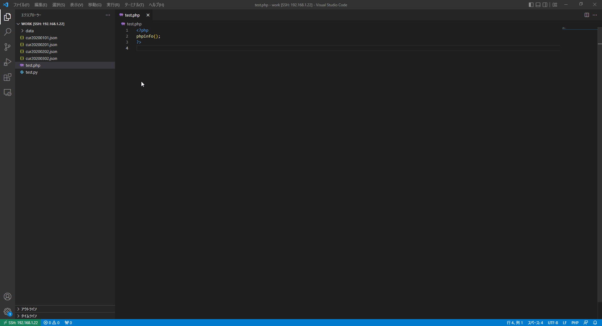Viewport: 602px width, 326px height.
Task: Open the ファイル(F) menu
Action: [21, 5]
